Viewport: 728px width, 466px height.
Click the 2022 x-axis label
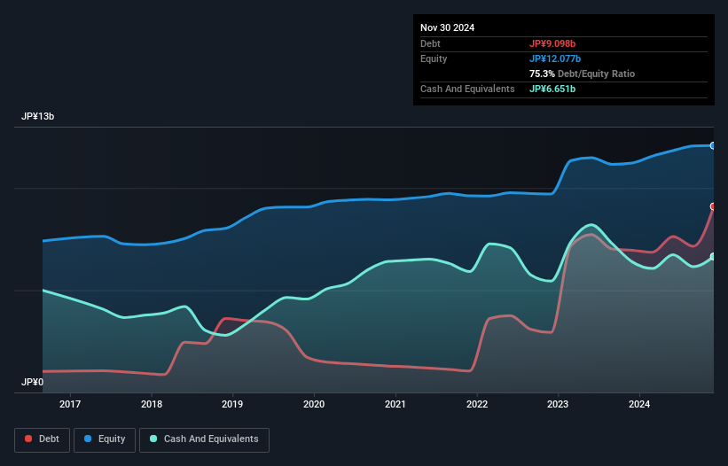pos(477,404)
